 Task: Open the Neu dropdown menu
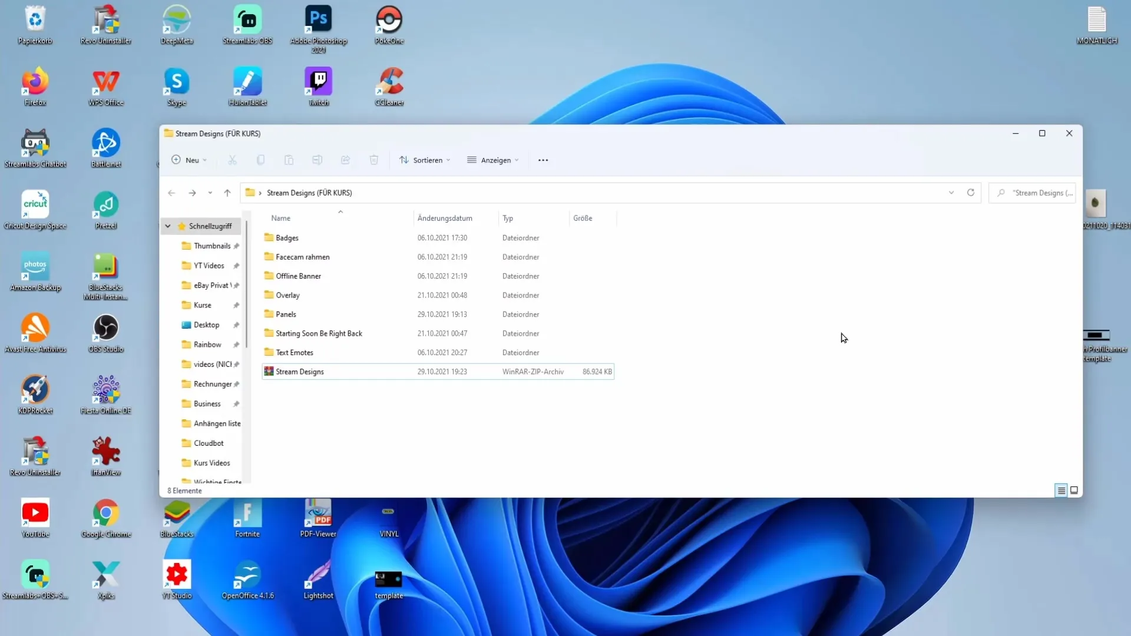click(189, 160)
